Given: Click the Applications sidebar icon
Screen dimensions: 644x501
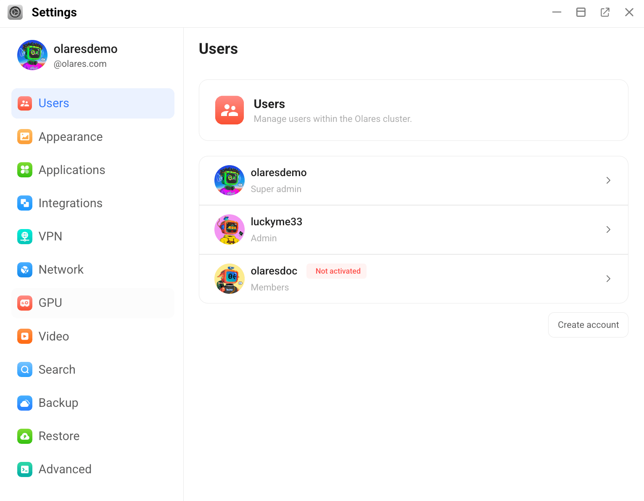Looking at the screenshot, I should [x=25, y=170].
